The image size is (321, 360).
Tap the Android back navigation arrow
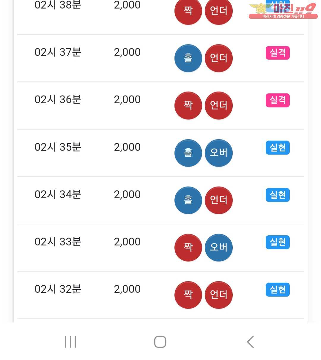point(251,342)
